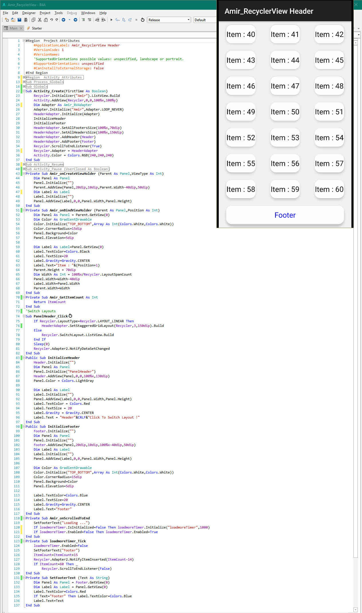Click the Block Uncomment toolbar icon
The width and height of the screenshot is (362, 613).
click(89, 20)
